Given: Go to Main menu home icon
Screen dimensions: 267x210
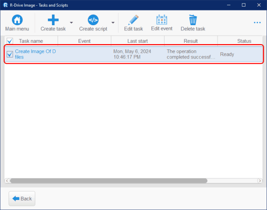Looking at the screenshot, I should tap(17, 20).
